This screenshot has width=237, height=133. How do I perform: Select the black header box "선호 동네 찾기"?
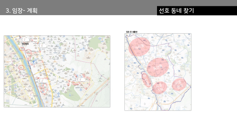point(197,11)
